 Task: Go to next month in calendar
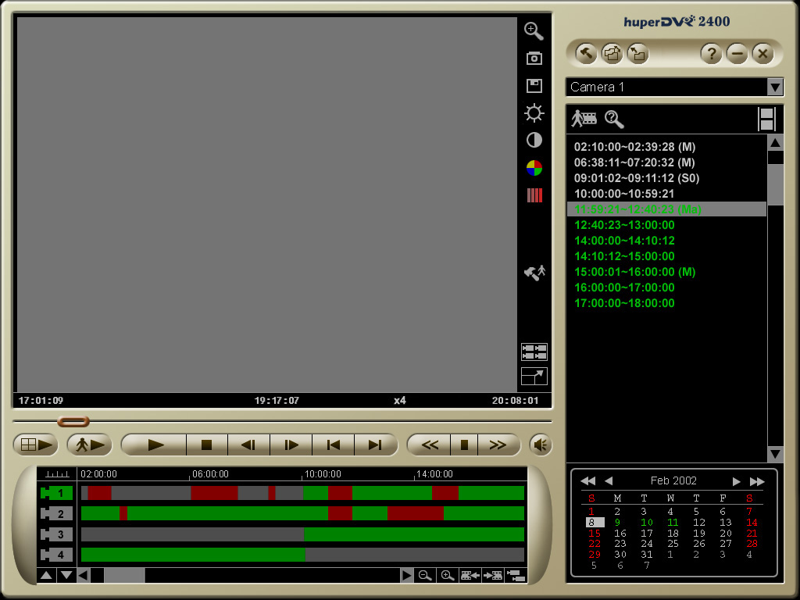(736, 481)
